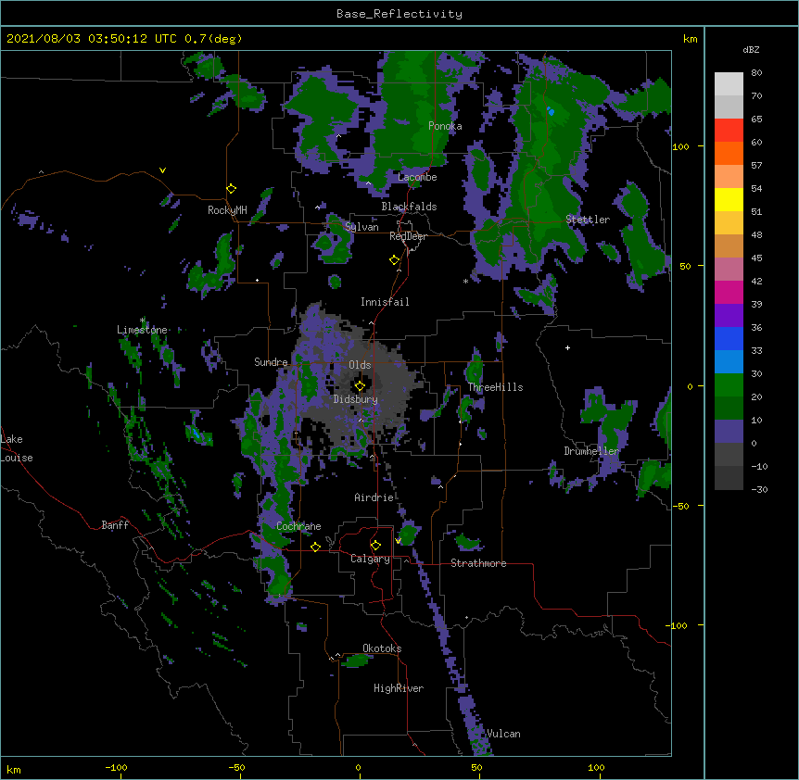Click the 80 value at the legend top
The height and width of the screenshot is (780, 799).
point(756,73)
